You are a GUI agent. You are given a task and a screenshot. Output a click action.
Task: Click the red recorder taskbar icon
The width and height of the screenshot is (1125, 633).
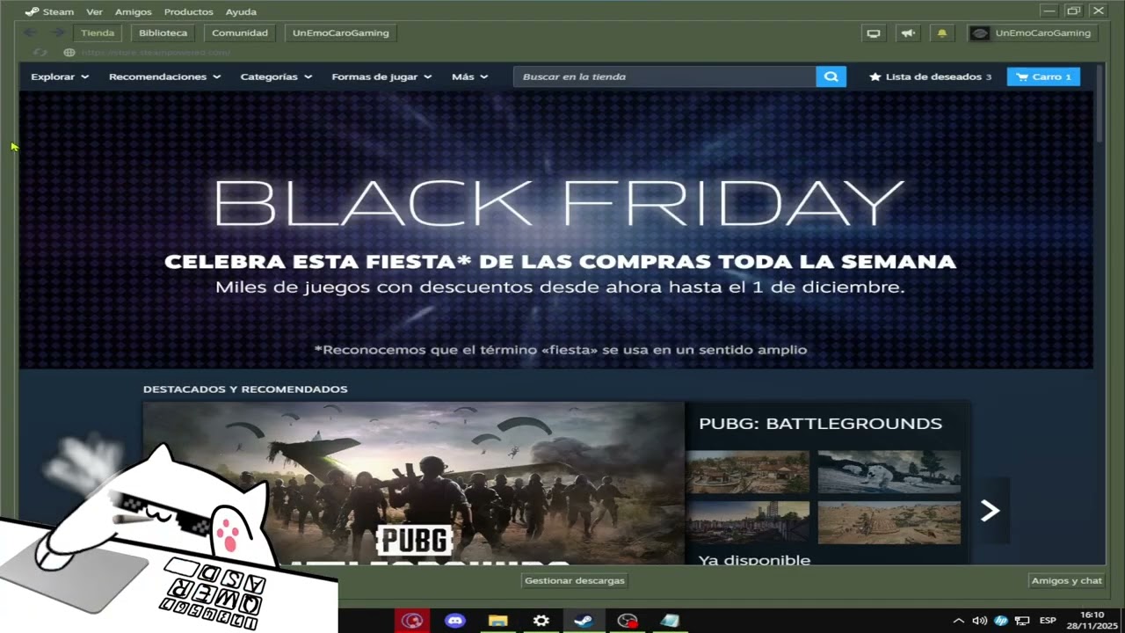coord(627,621)
